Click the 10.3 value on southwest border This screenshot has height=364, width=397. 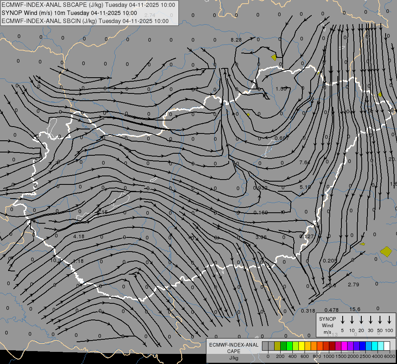coord(56,260)
